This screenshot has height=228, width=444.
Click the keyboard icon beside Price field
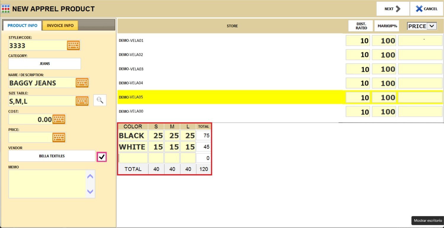(59, 137)
